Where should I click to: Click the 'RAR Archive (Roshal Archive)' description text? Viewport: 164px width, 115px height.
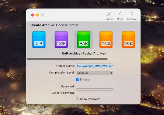click(x=84, y=53)
